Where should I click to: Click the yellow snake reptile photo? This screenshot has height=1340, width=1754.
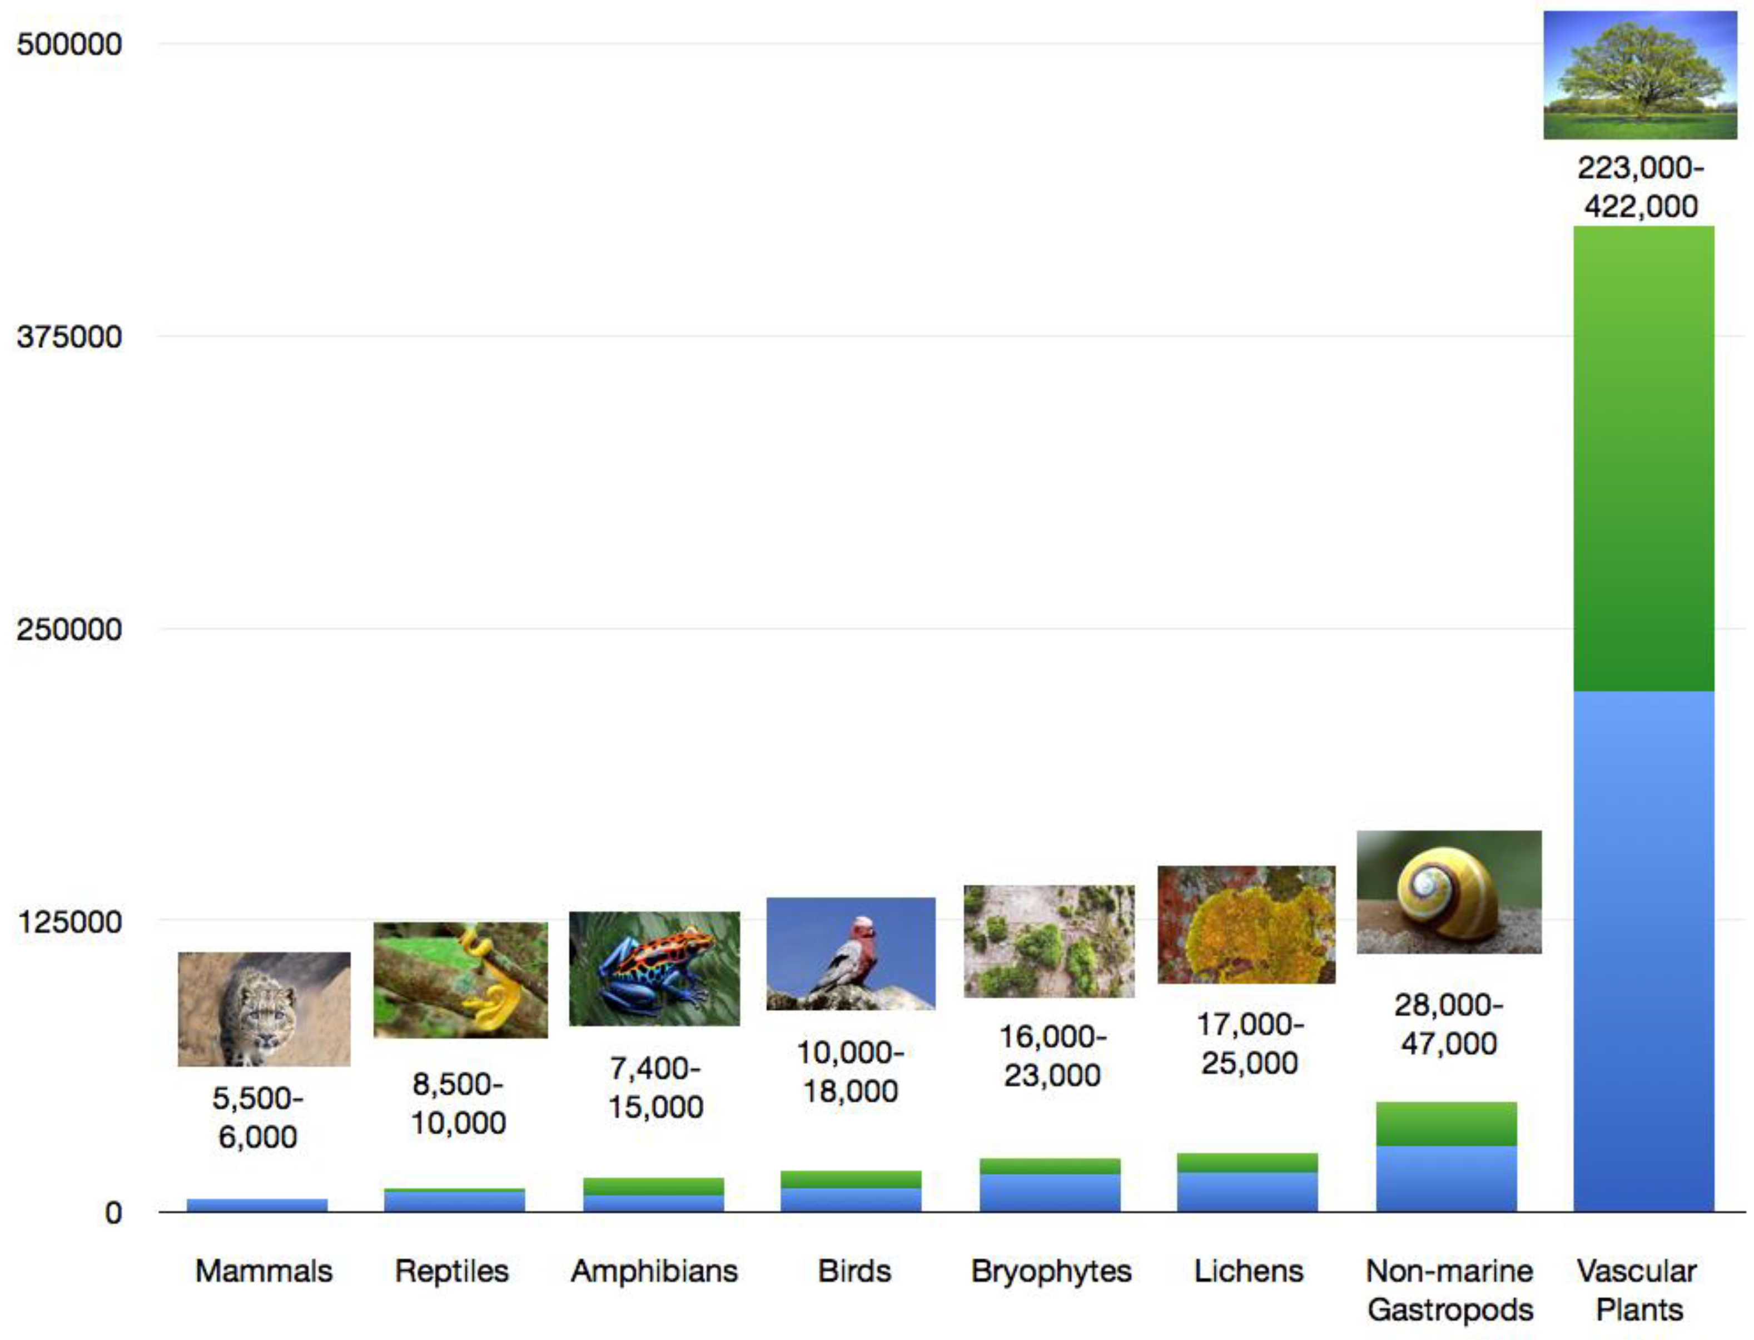460,980
